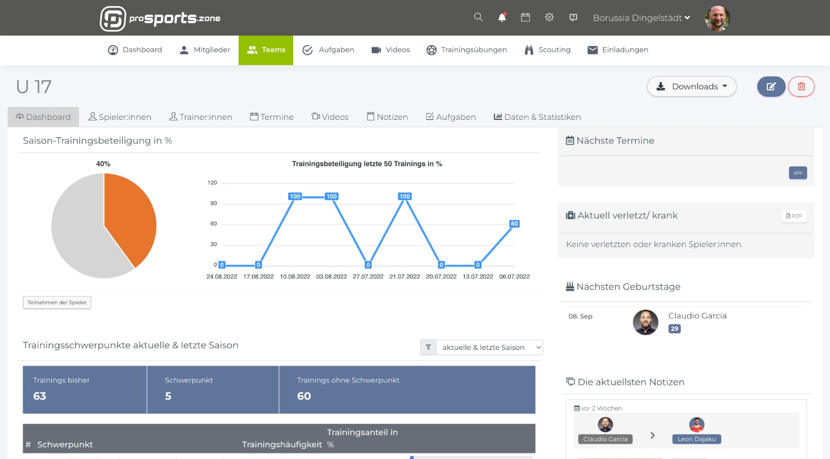Click Schwerpunkt column header
Image resolution: width=830 pixels, height=459 pixels.
tap(65, 445)
